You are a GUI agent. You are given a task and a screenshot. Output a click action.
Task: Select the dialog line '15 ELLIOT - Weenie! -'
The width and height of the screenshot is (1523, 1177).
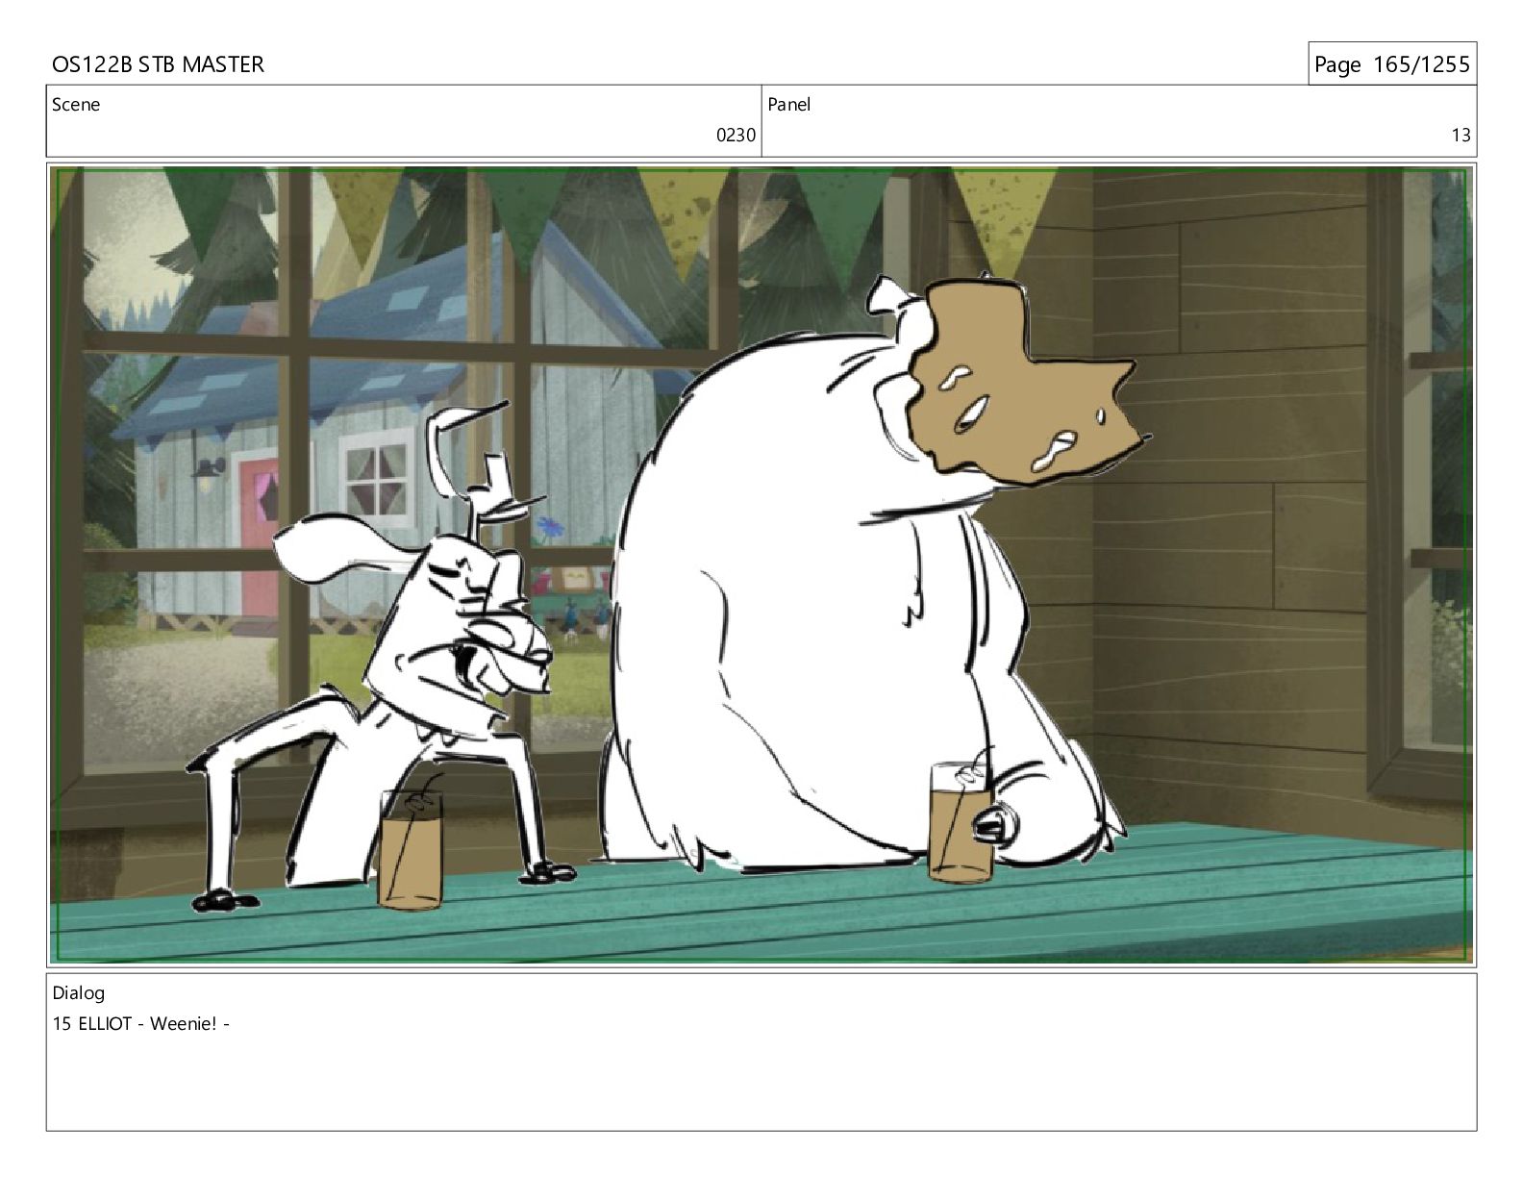141,1024
